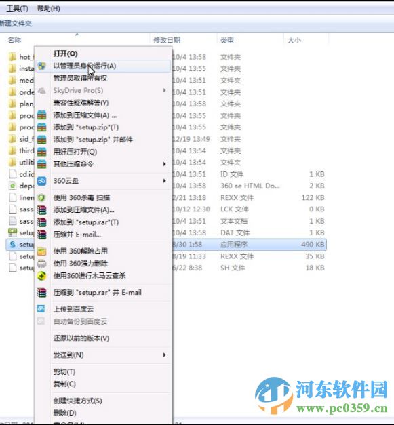Select 以管理员身份运行(A)

pyautogui.click(x=103, y=66)
